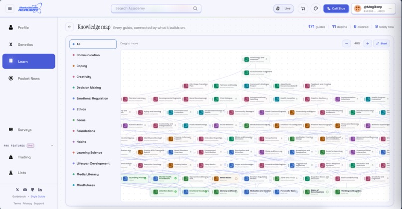Zoom out the map with minus

click(347, 43)
